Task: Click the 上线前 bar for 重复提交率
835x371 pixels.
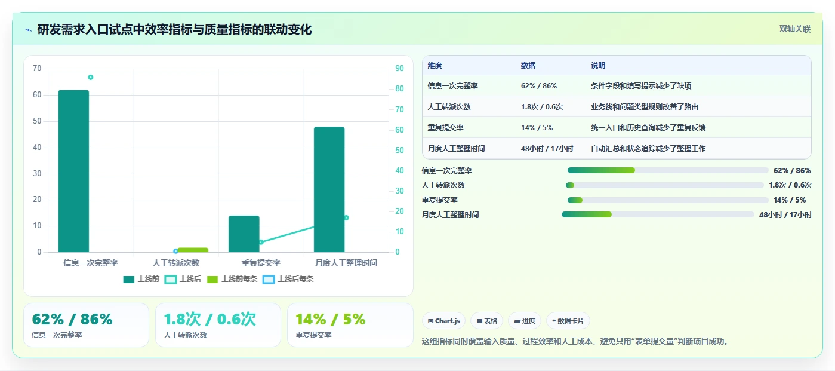Action: (x=244, y=234)
